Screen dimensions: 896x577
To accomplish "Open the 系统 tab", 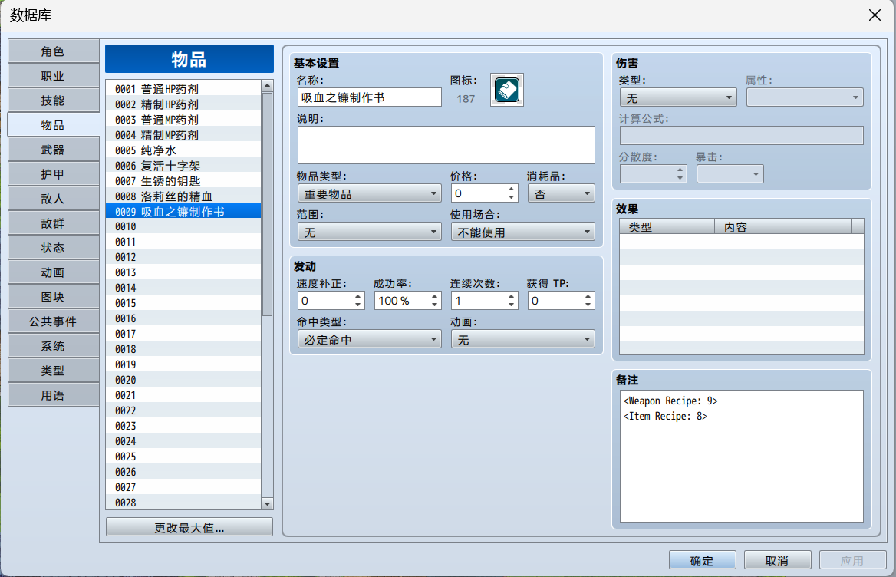I will [53, 346].
